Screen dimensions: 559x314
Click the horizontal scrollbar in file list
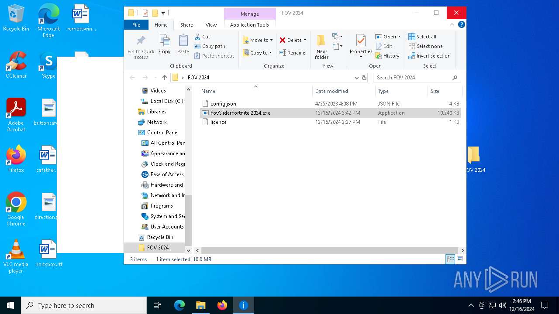click(x=330, y=251)
